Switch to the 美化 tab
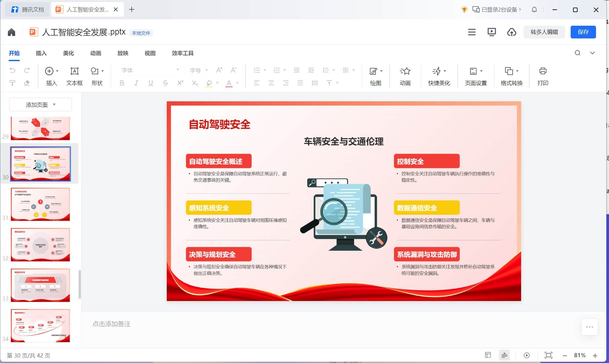The width and height of the screenshot is (609, 363). (69, 53)
